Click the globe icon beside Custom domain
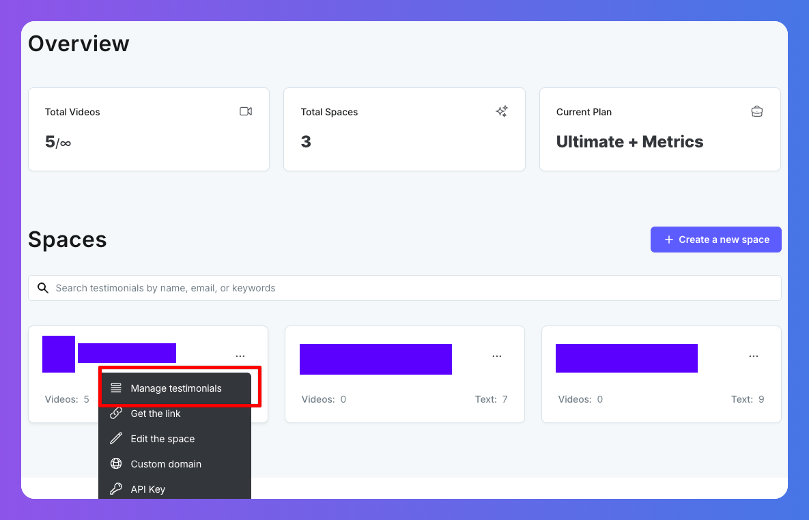This screenshot has height=520, width=809. (116, 464)
